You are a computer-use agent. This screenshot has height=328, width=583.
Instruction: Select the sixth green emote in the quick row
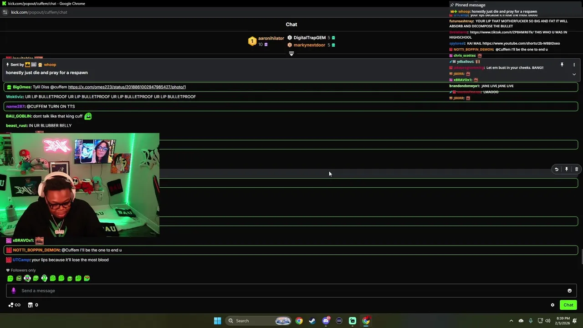coord(53,278)
